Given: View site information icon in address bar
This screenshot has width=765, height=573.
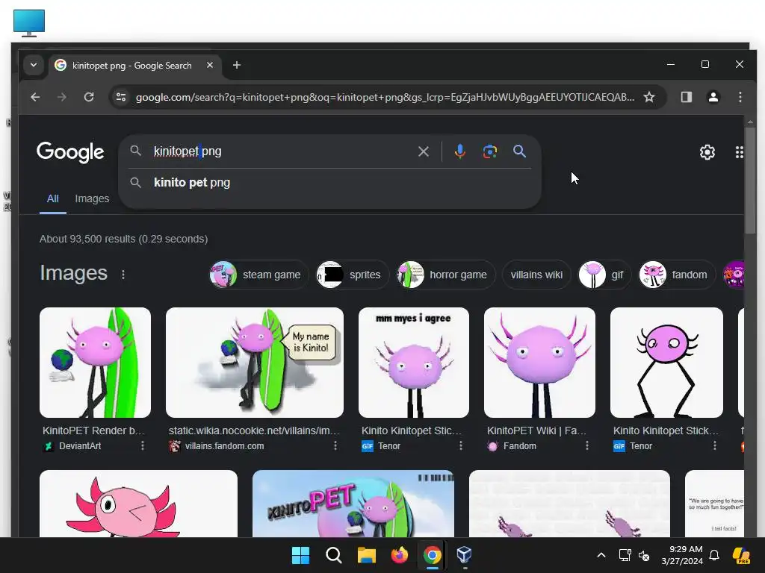Looking at the screenshot, I should 121,97.
